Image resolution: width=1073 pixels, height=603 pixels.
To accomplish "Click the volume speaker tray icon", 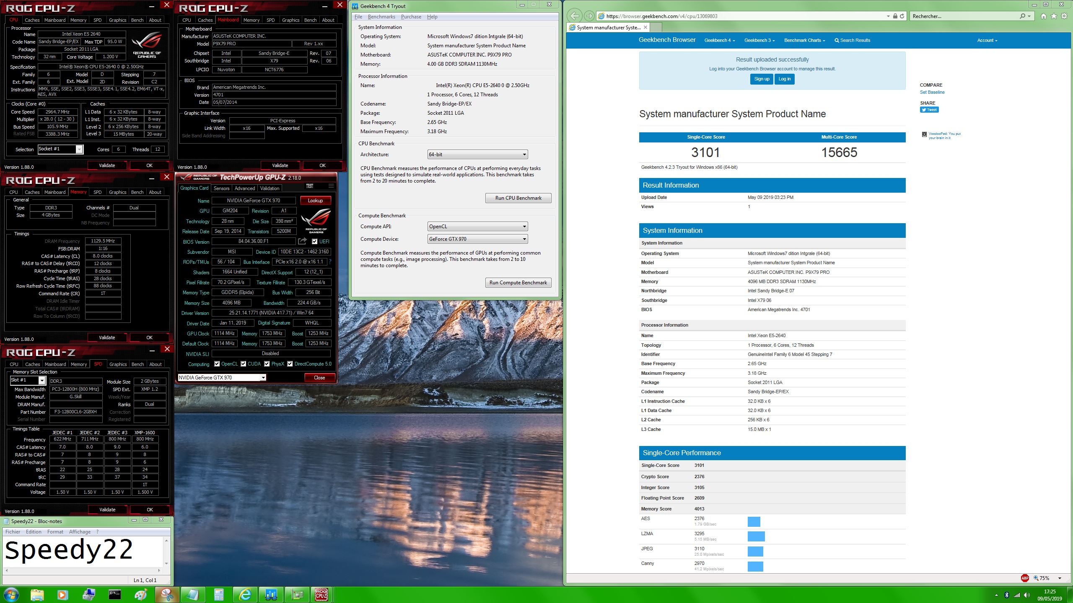I will tap(1027, 595).
